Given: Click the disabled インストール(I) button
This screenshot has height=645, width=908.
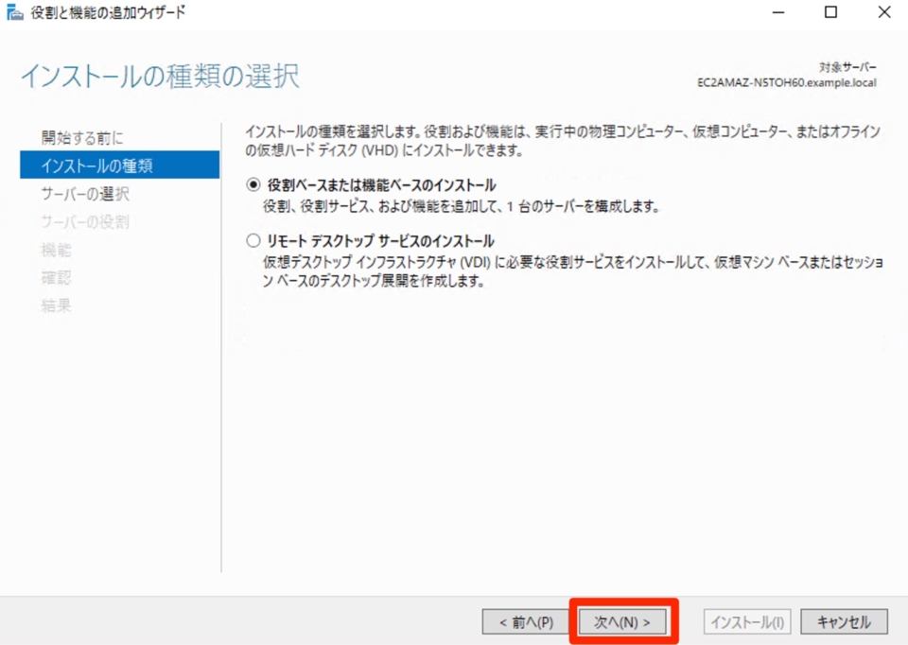Looking at the screenshot, I should pyautogui.click(x=747, y=622).
